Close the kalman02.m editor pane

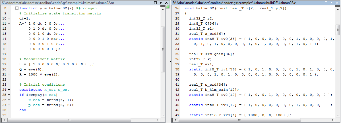[x=166, y=2]
